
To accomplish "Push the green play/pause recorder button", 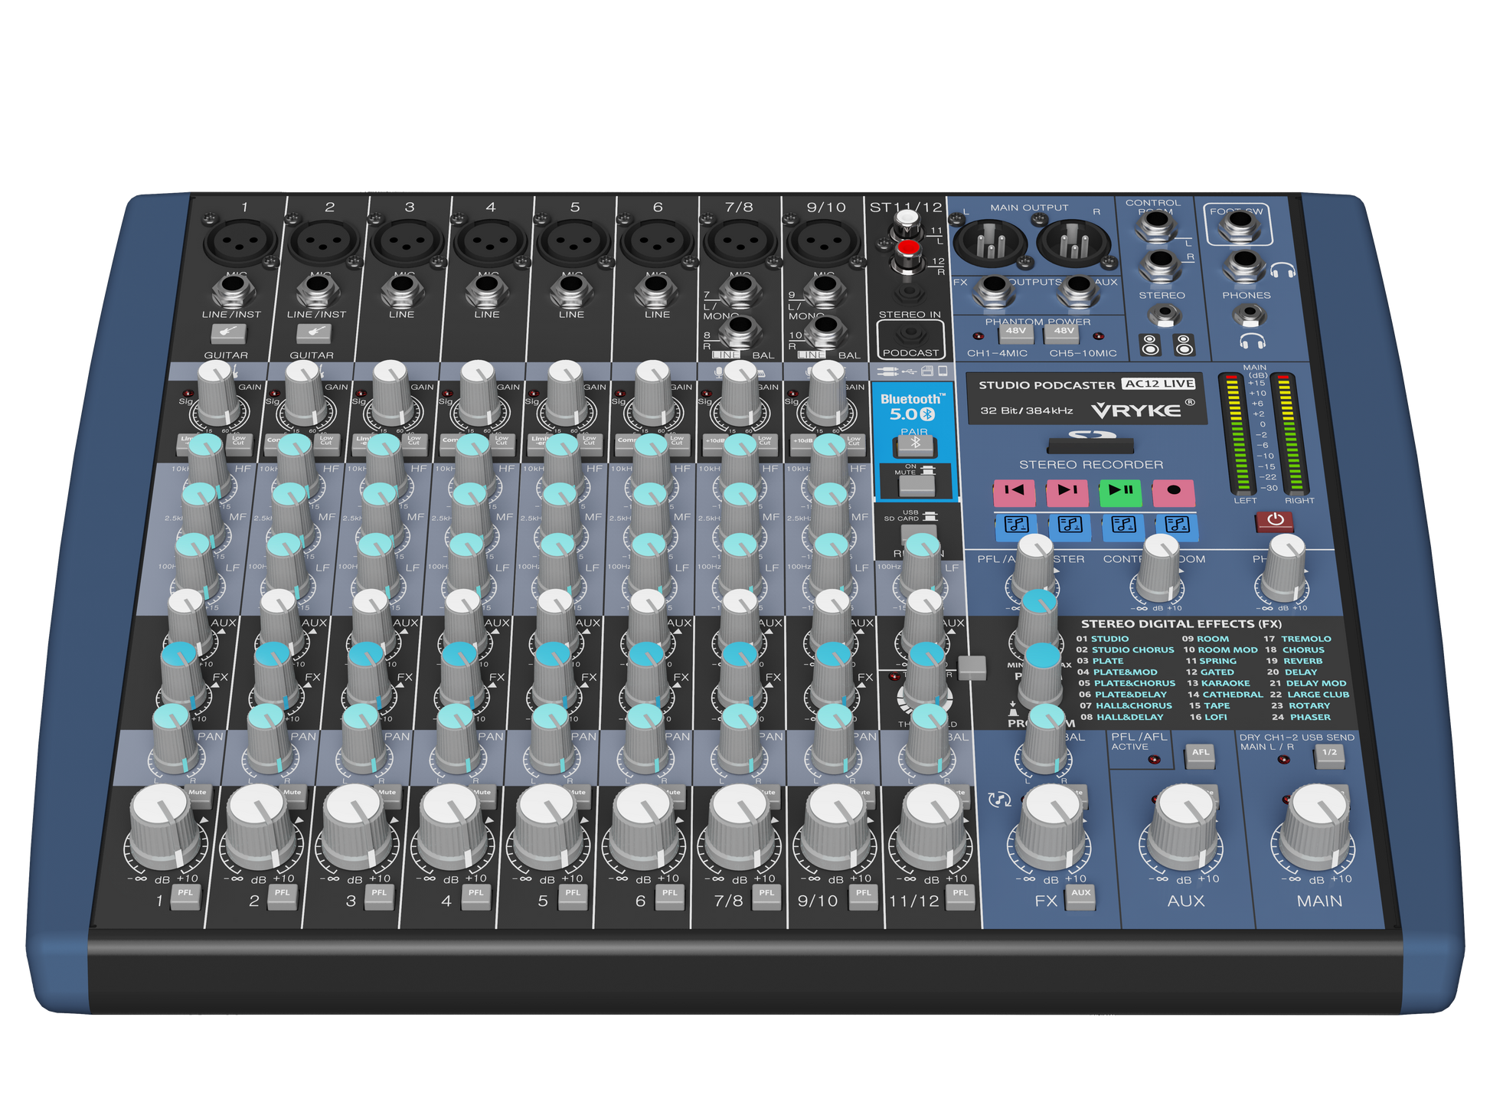I will coord(1120,492).
